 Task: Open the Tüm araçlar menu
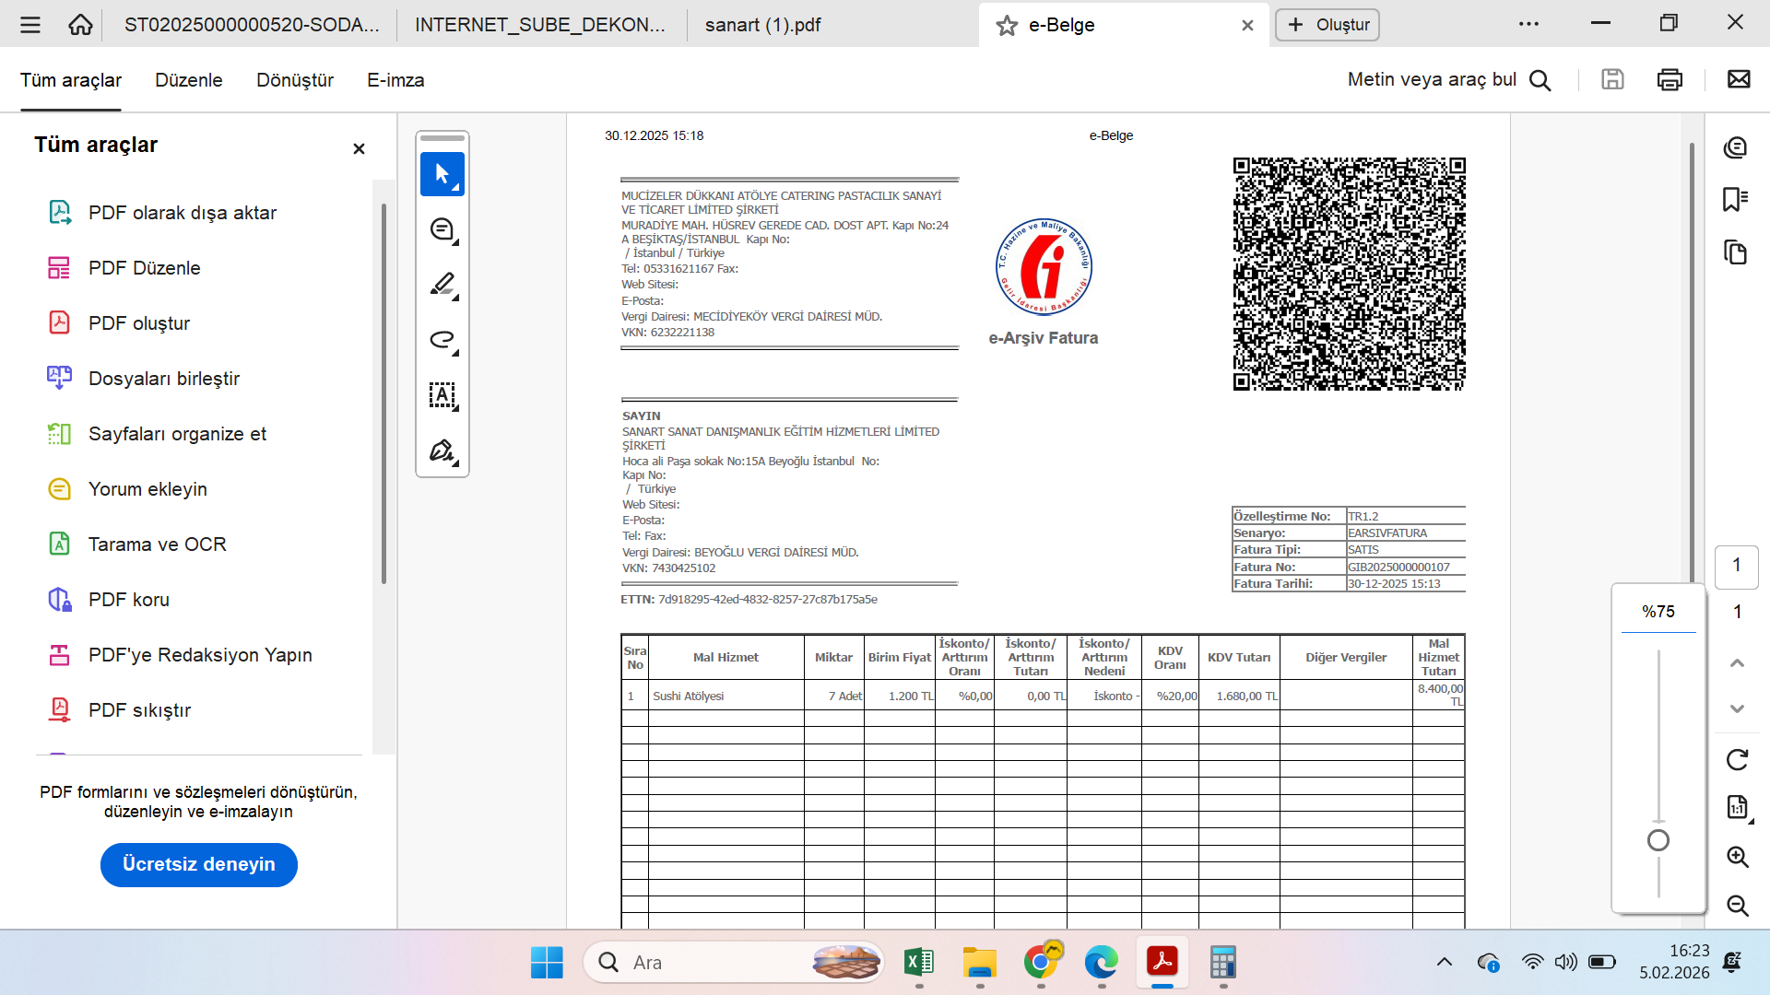[x=71, y=80]
